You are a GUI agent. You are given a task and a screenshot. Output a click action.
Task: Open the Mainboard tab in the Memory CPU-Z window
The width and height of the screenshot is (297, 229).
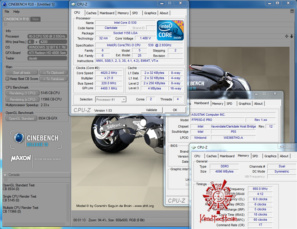point(227,156)
